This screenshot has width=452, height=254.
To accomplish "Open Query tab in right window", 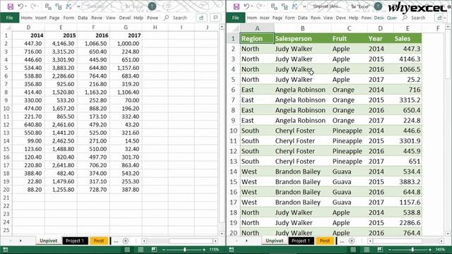I will click(x=392, y=18).
